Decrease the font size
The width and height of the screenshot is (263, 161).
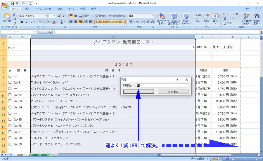64,16
